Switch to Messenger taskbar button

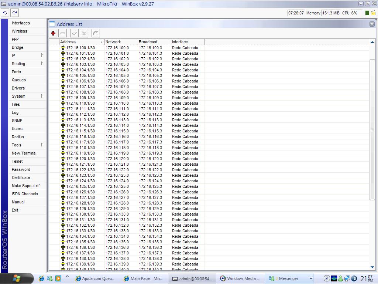coord(286,278)
